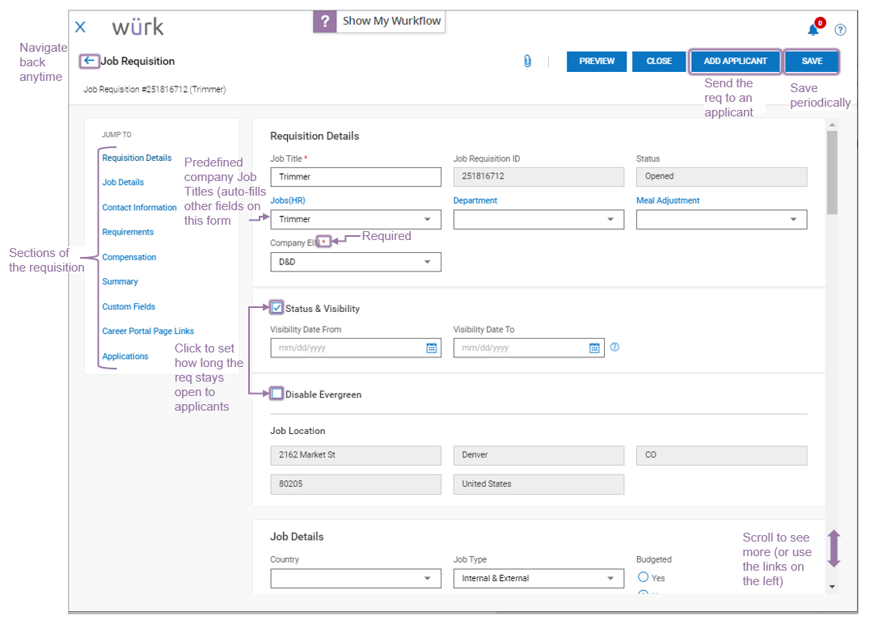
Task: Click the wurk logo
Action: 137,27
